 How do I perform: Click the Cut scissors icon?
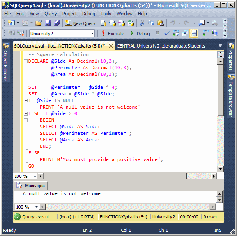click(x=142, y=23)
